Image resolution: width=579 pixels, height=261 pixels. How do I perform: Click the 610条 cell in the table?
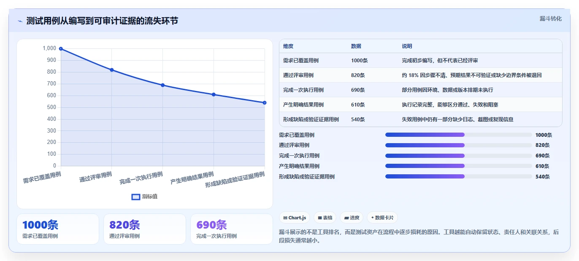coord(358,105)
